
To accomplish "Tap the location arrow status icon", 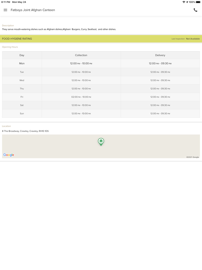I will click(187, 2).
